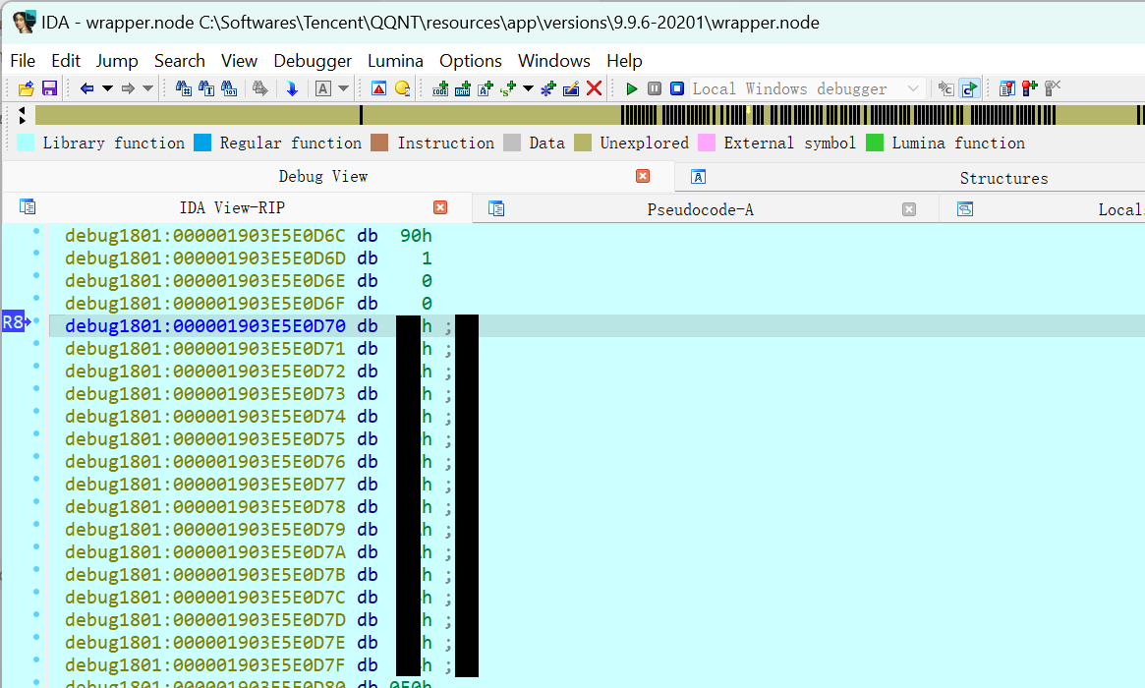Click the Open file icon in toolbar
The width and height of the screenshot is (1145, 688).
click(27, 89)
